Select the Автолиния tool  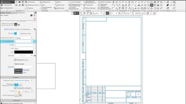coord(30,2)
